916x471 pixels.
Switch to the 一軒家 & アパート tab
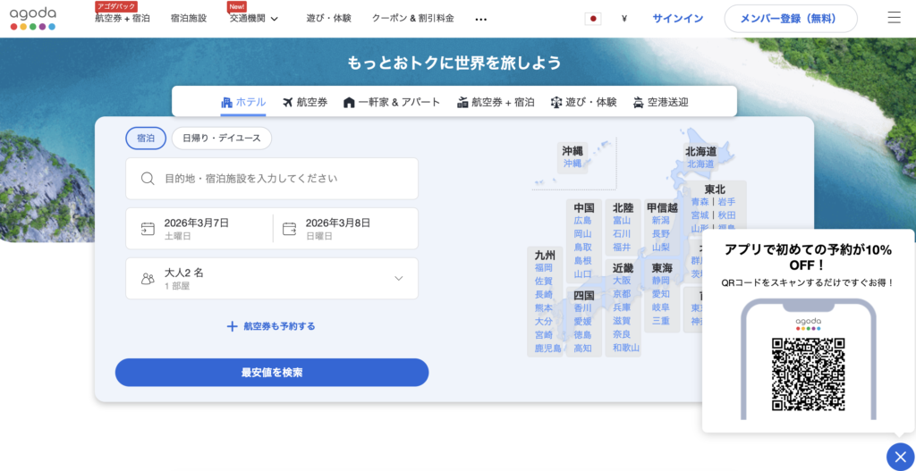pyautogui.click(x=392, y=102)
